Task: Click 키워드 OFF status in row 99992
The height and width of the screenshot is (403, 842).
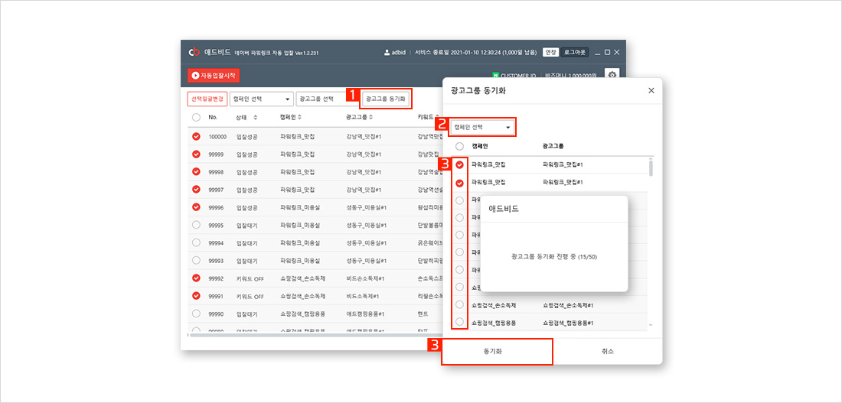Action: tap(250, 278)
